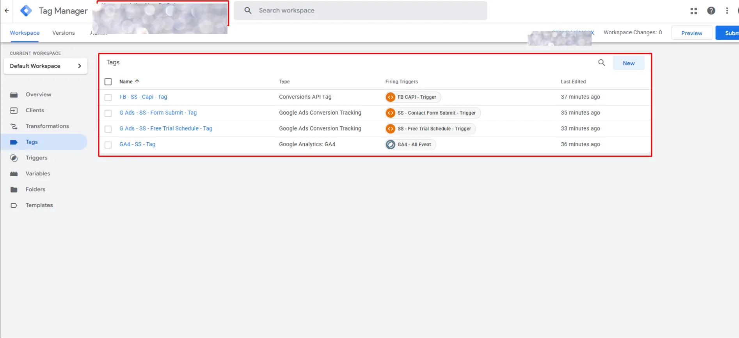Click the Transformations sidebar icon
739x338 pixels.
[x=14, y=126]
